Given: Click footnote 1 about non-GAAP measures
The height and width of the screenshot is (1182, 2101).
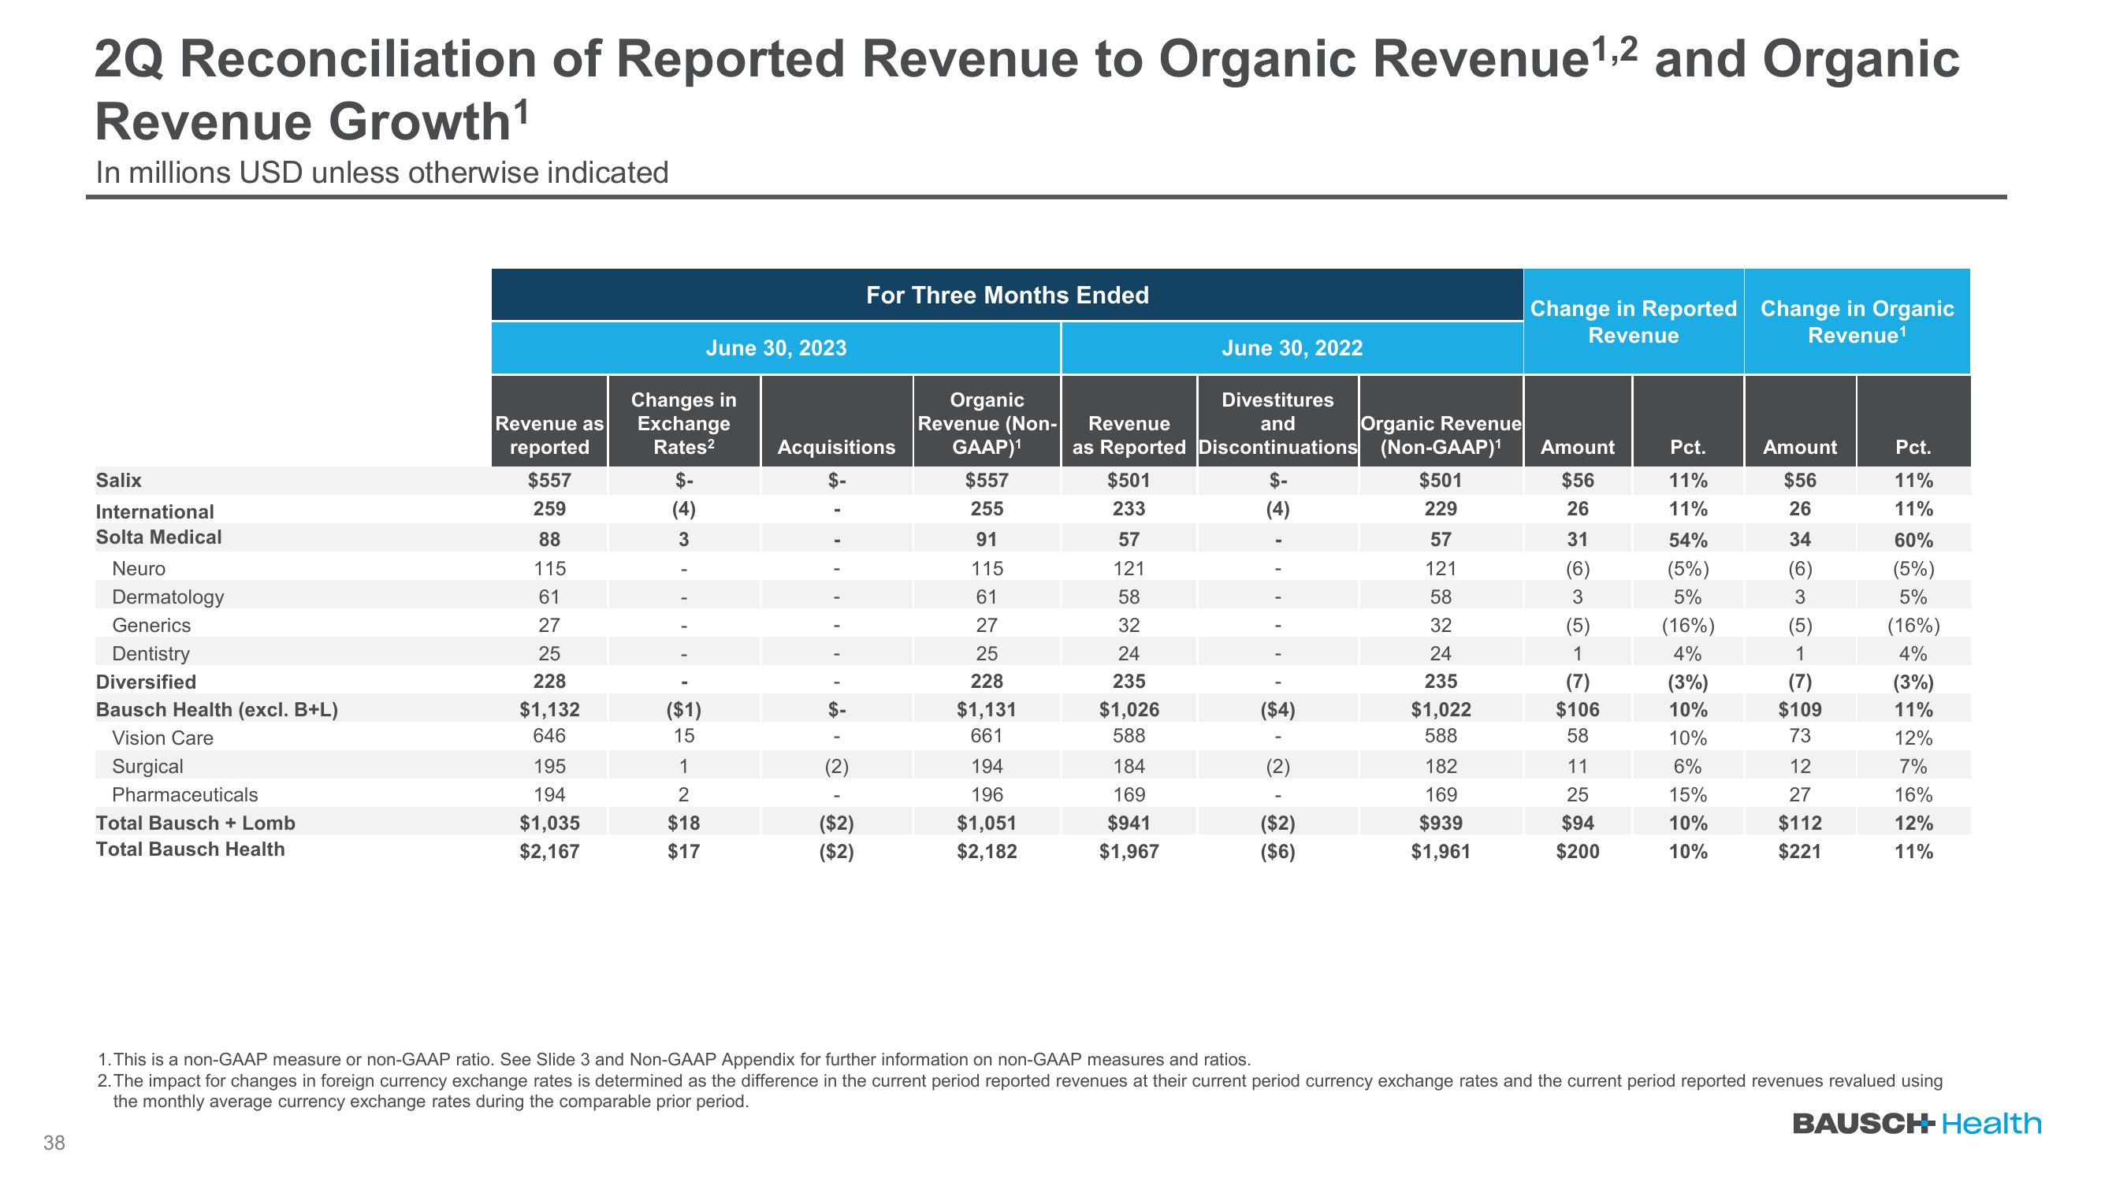Looking at the screenshot, I should pos(674,1060).
